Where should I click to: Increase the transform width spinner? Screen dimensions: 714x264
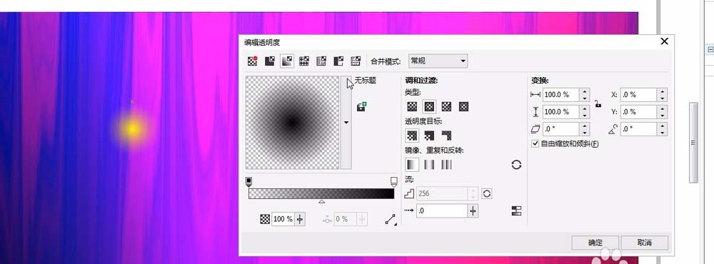(x=585, y=91)
